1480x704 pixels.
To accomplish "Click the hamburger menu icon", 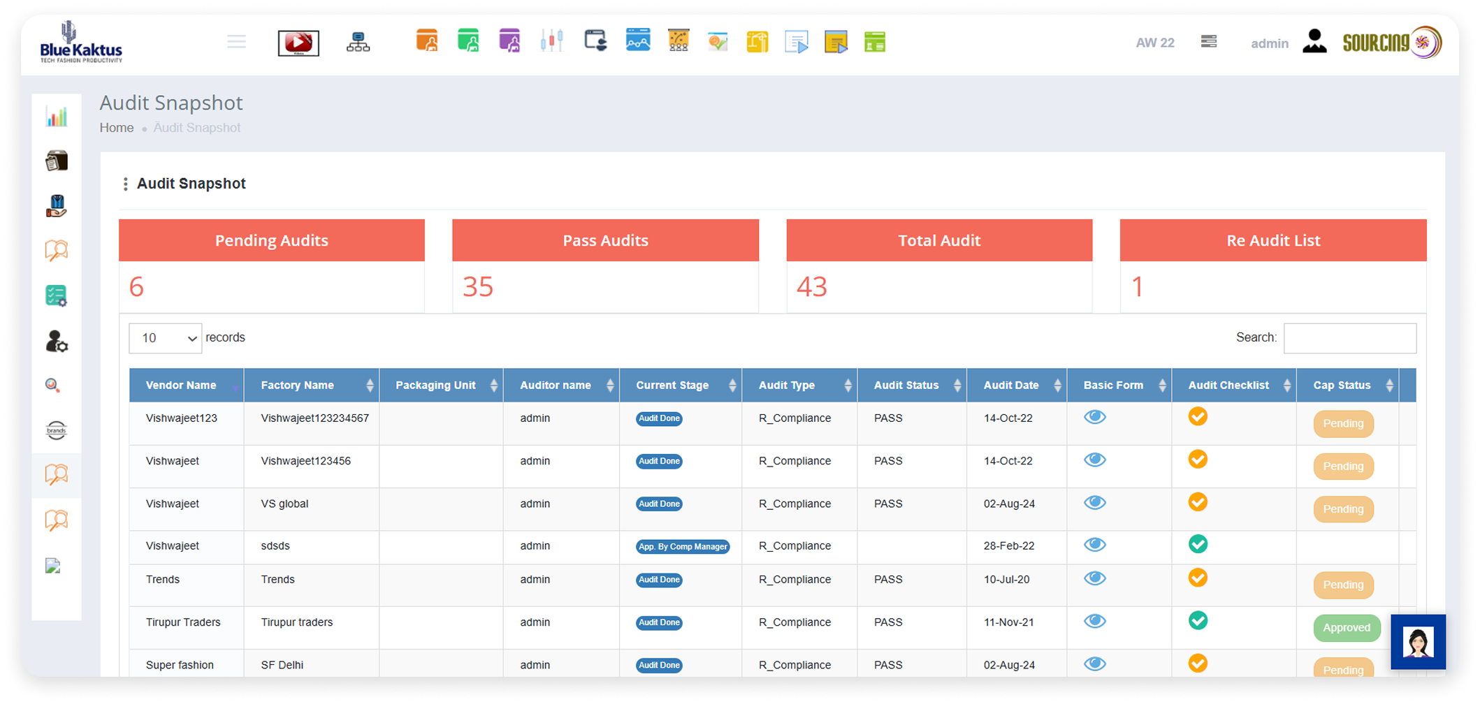I will pyautogui.click(x=236, y=42).
